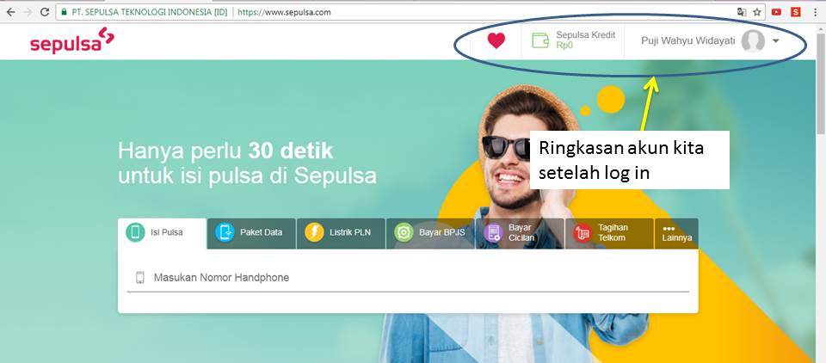The height and width of the screenshot is (363, 826).
Task: Go back with the browser back arrow
Action: pyautogui.click(x=10, y=11)
